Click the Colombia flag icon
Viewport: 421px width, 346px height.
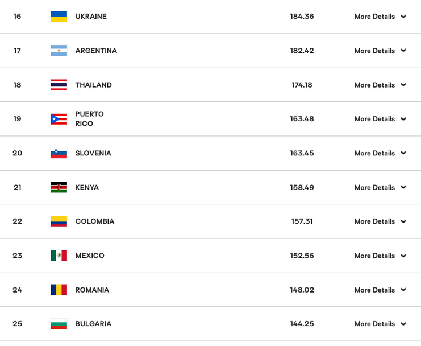coord(59,221)
